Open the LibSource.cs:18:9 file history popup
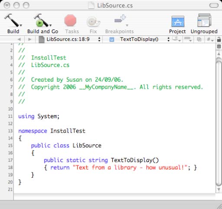Screen dimensions: 222x209 [69, 39]
